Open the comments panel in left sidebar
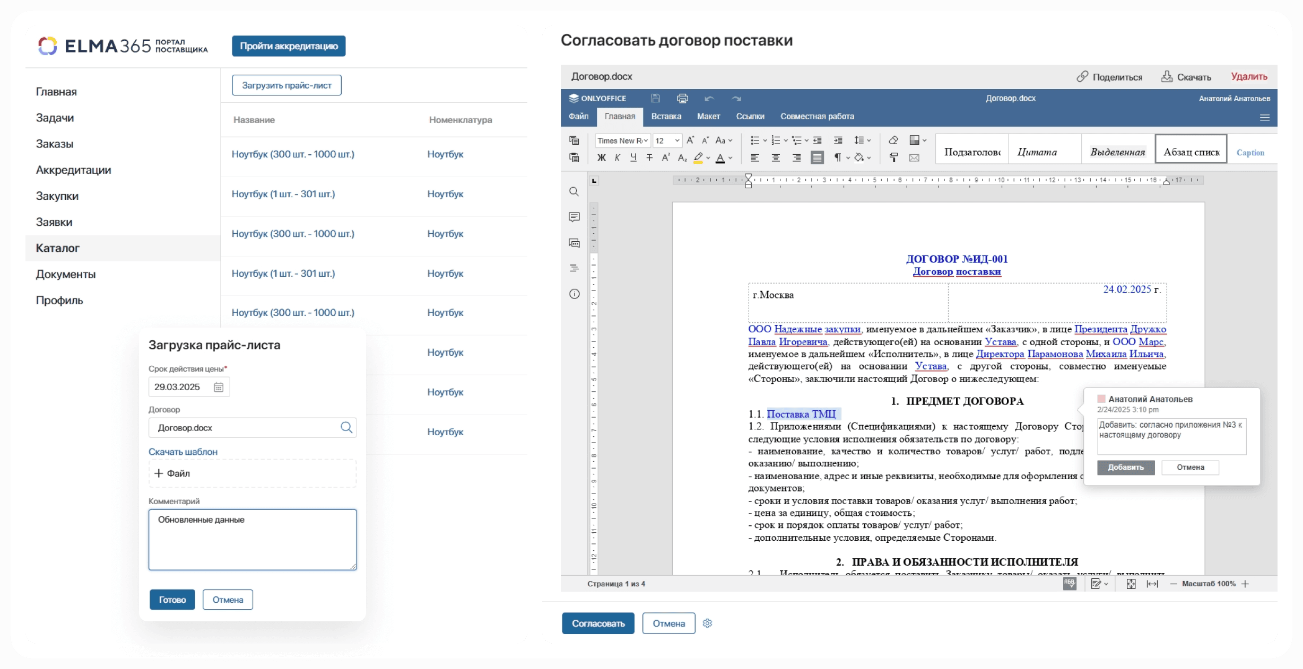This screenshot has height=669, width=1303. (x=574, y=217)
